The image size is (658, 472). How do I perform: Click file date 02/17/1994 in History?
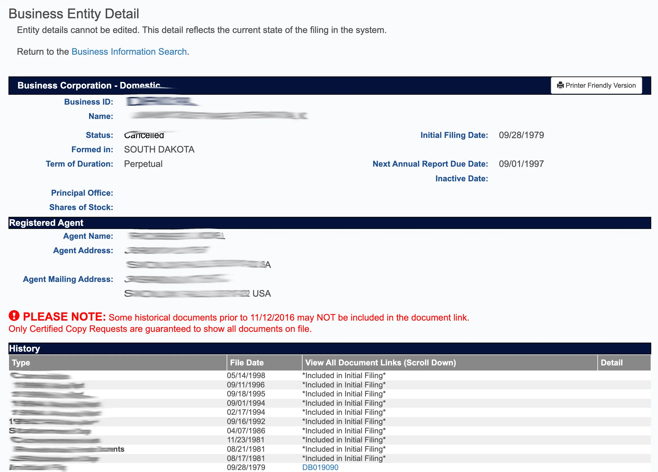coord(246,412)
